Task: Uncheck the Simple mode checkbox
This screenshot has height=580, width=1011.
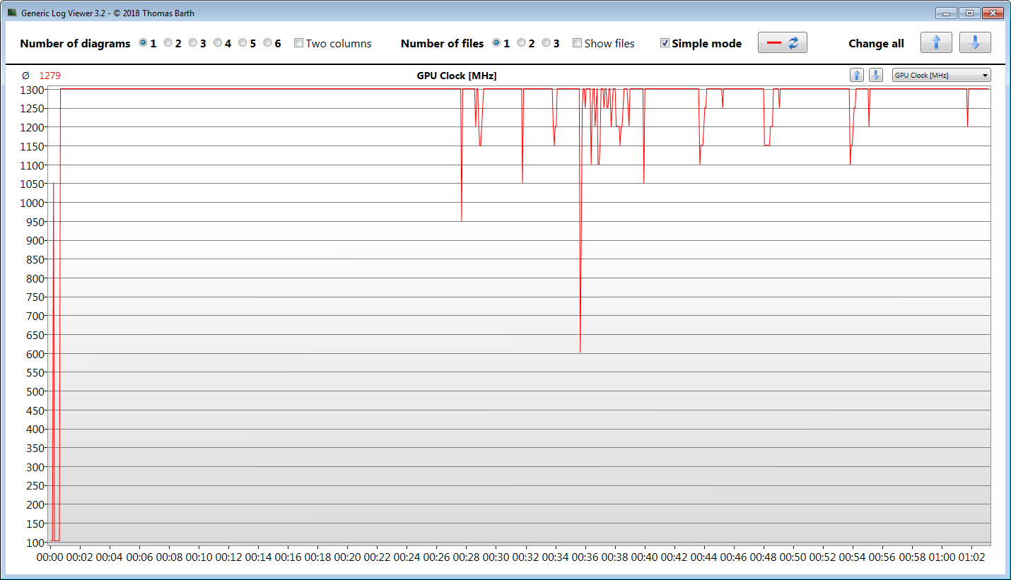Action: [665, 43]
